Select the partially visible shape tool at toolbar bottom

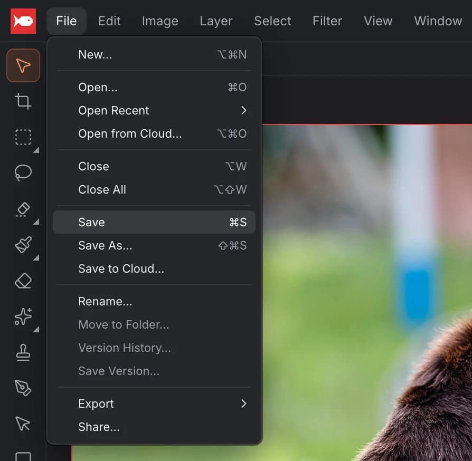(23, 456)
